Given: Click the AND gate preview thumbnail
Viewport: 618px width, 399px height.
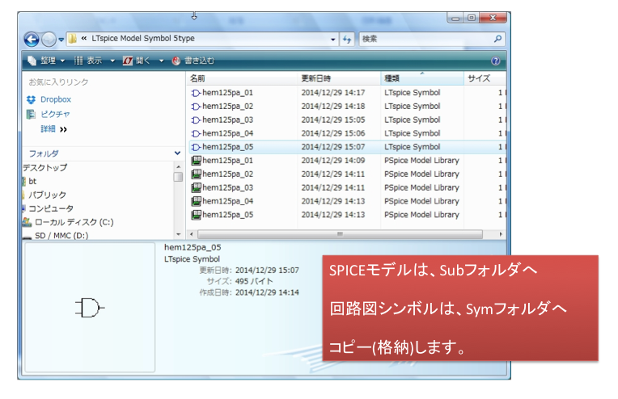Looking at the screenshot, I should (x=90, y=308).
